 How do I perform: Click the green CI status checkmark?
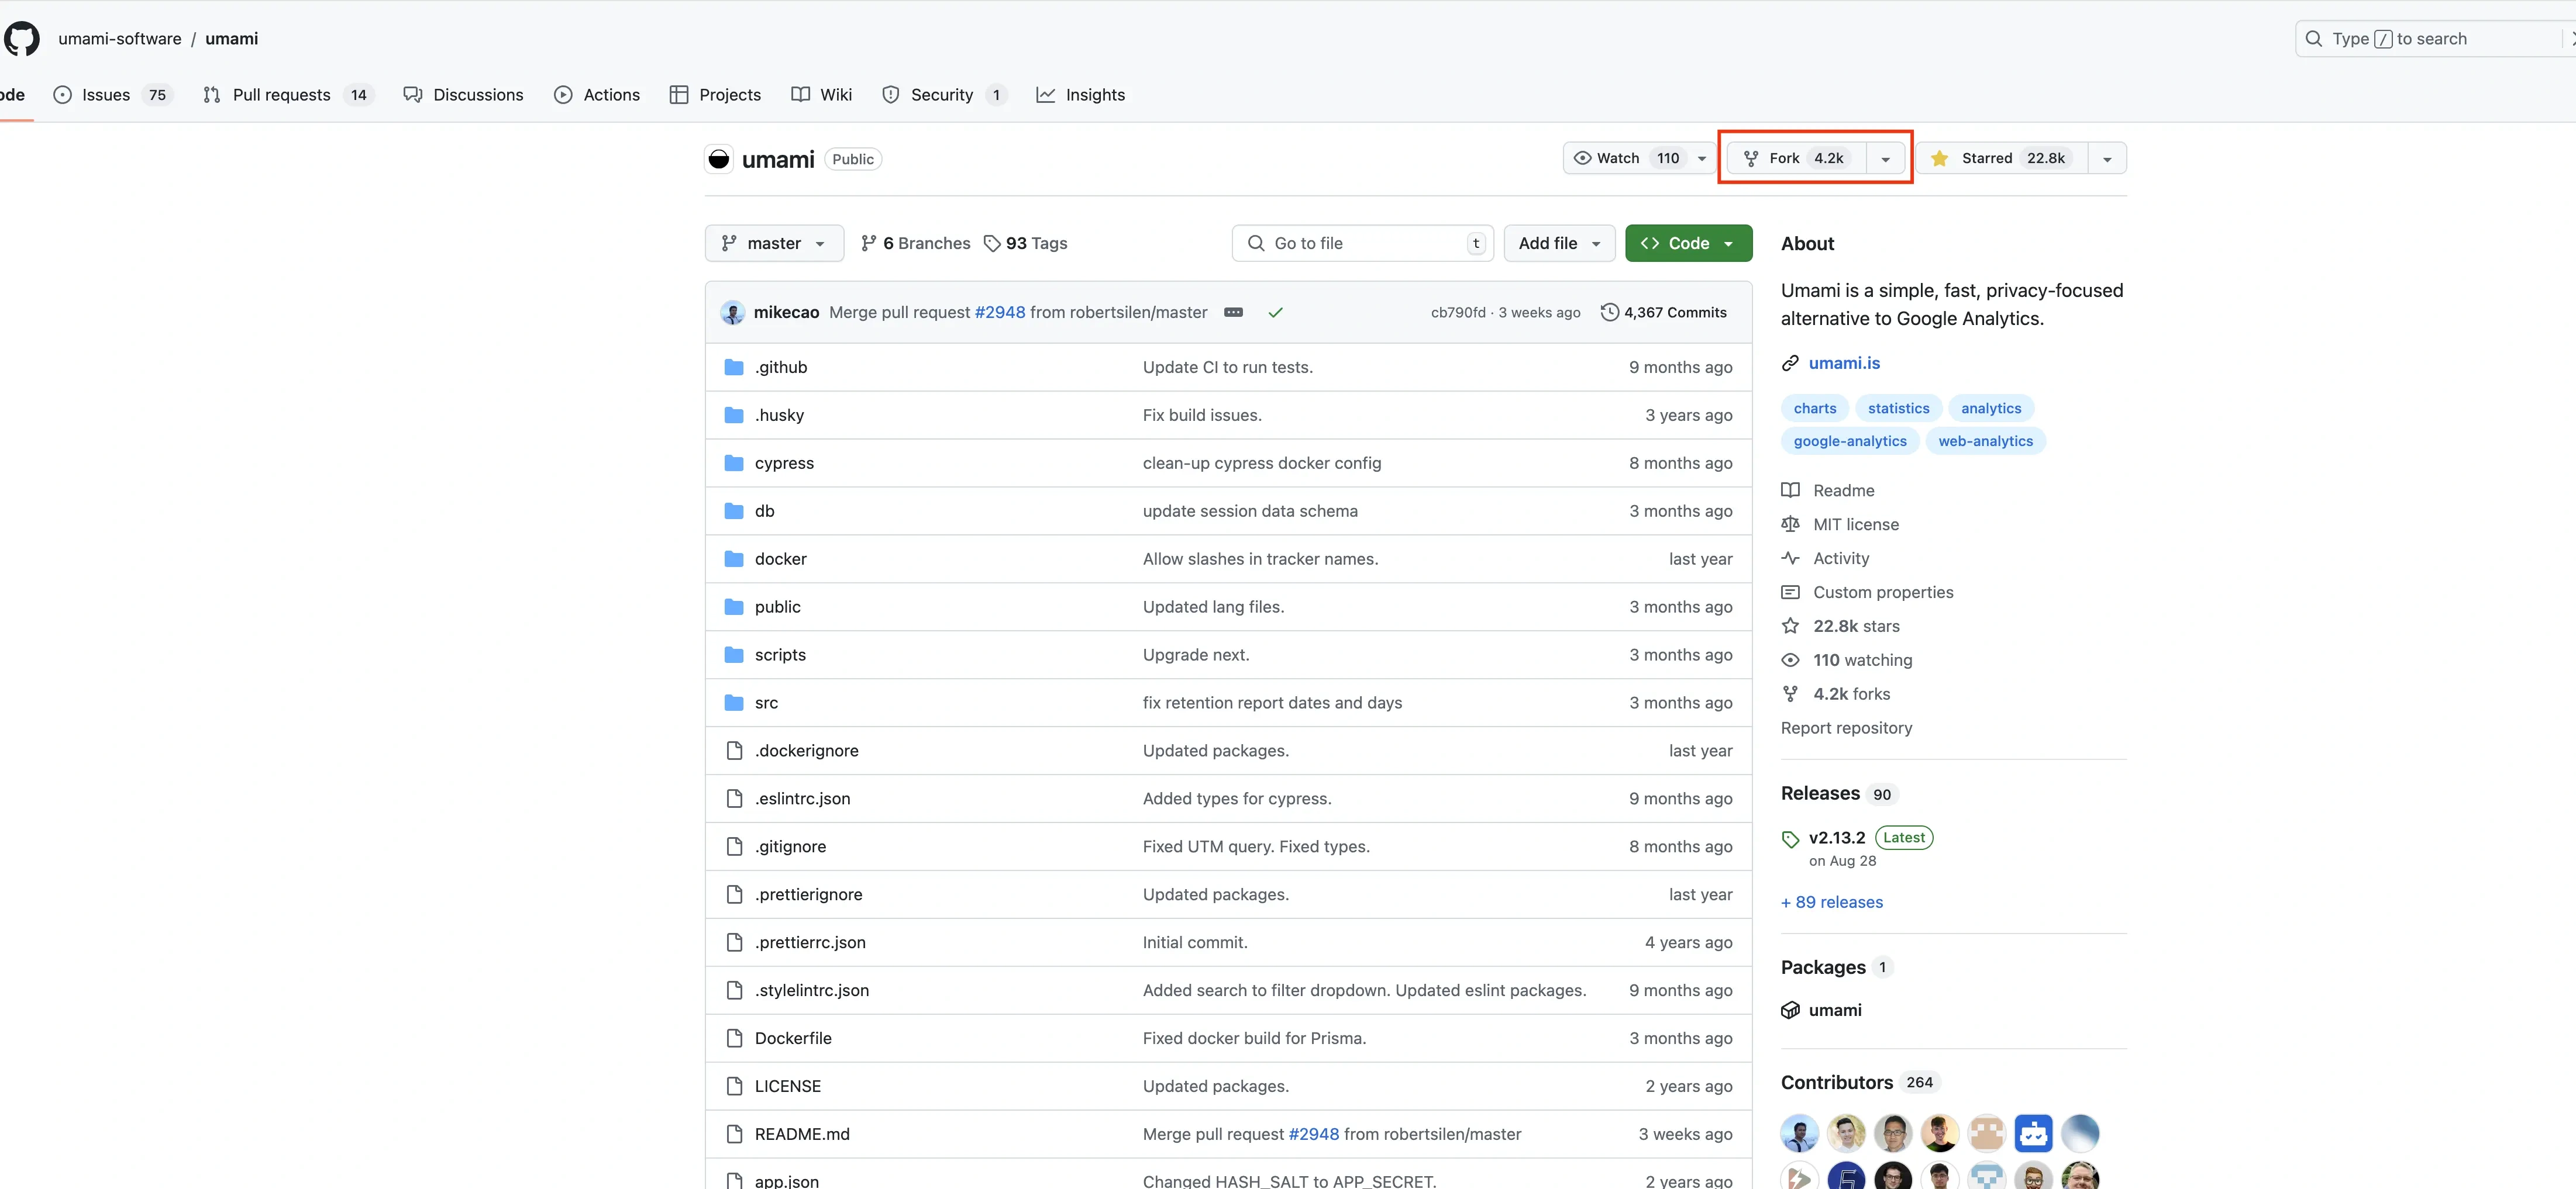(x=1275, y=313)
